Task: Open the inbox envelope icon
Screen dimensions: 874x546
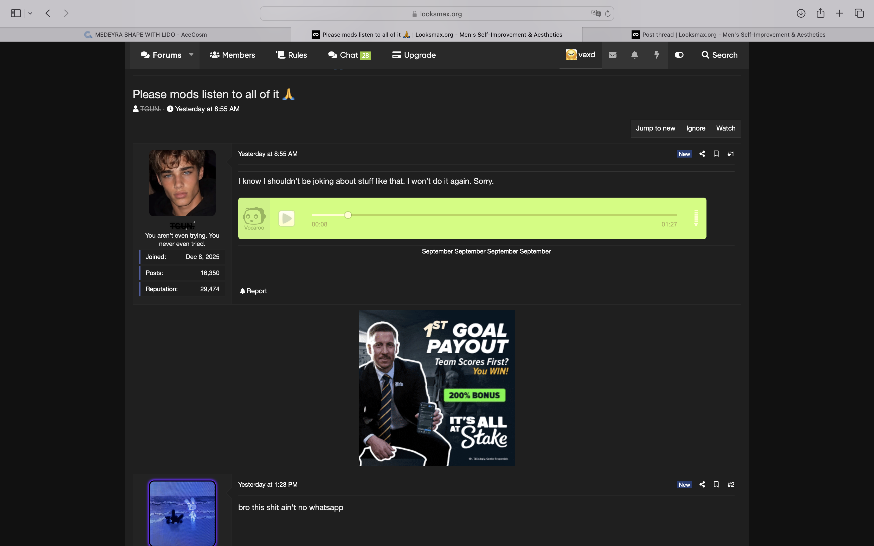Action: [x=613, y=55]
